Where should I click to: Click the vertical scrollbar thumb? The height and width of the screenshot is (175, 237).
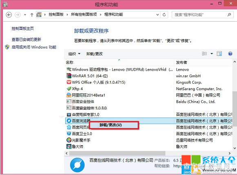(x=235, y=109)
